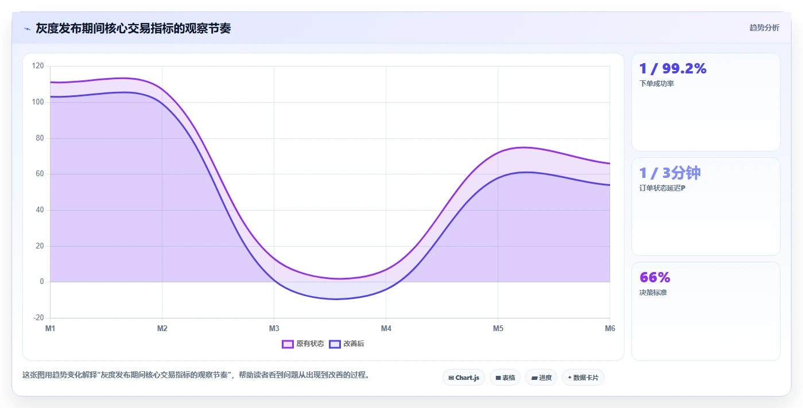This screenshot has height=408, width=803.
Task: Select the 表格 tag chip
Action: (x=505, y=378)
